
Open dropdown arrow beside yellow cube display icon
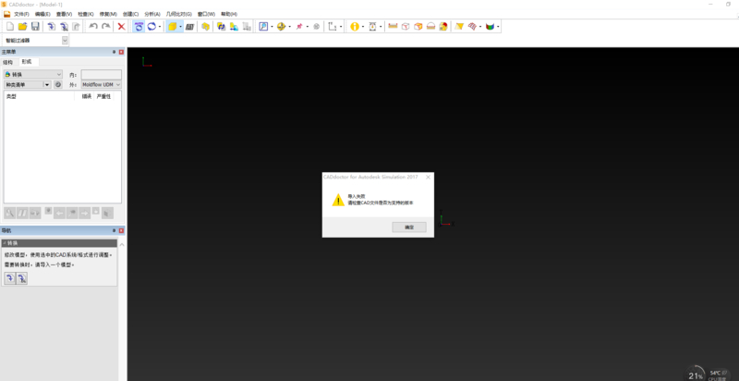point(180,27)
